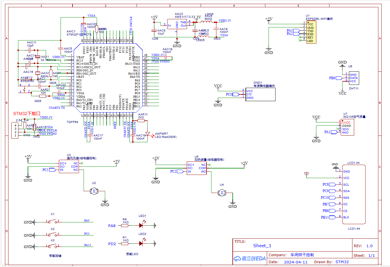Click the sheet count '1/1'

tap(372, 256)
